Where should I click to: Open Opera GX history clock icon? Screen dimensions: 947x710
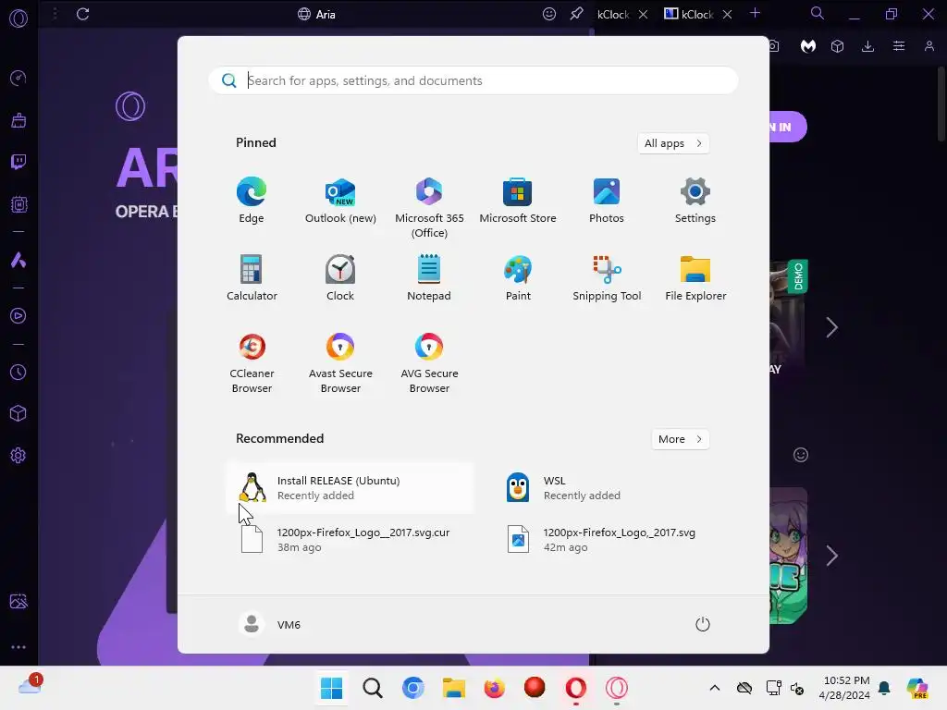[18, 372]
